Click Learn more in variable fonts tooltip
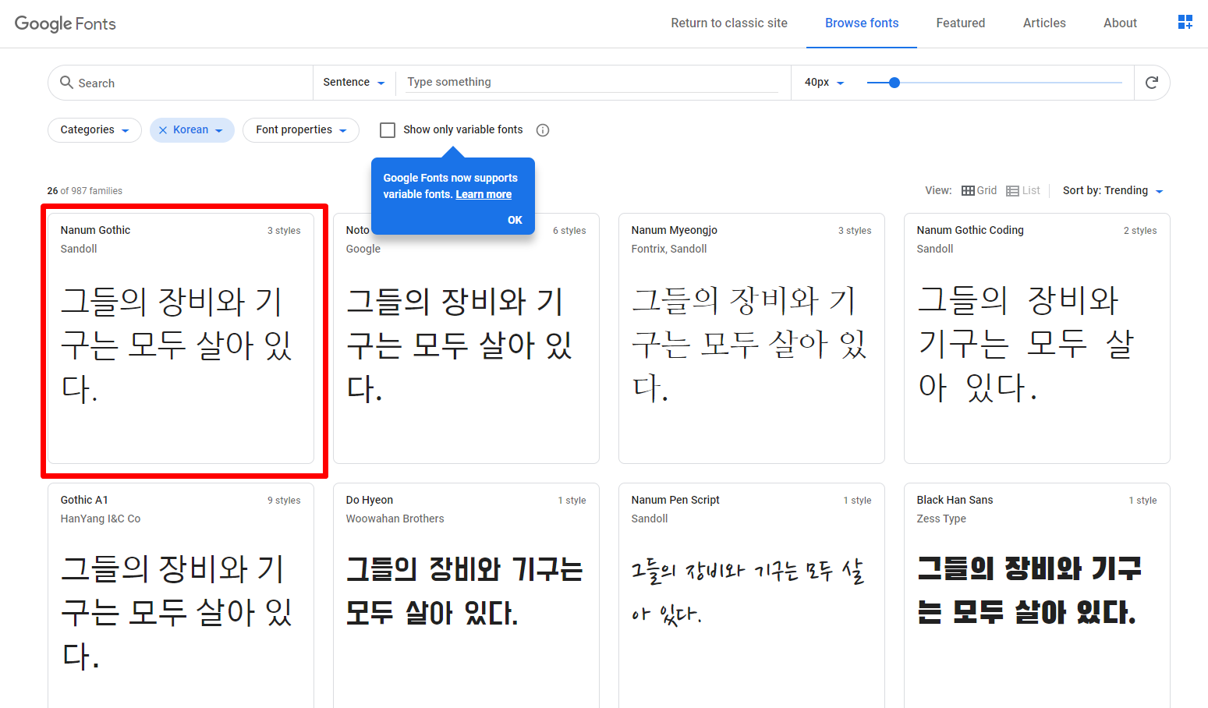The image size is (1208, 708). click(x=484, y=194)
